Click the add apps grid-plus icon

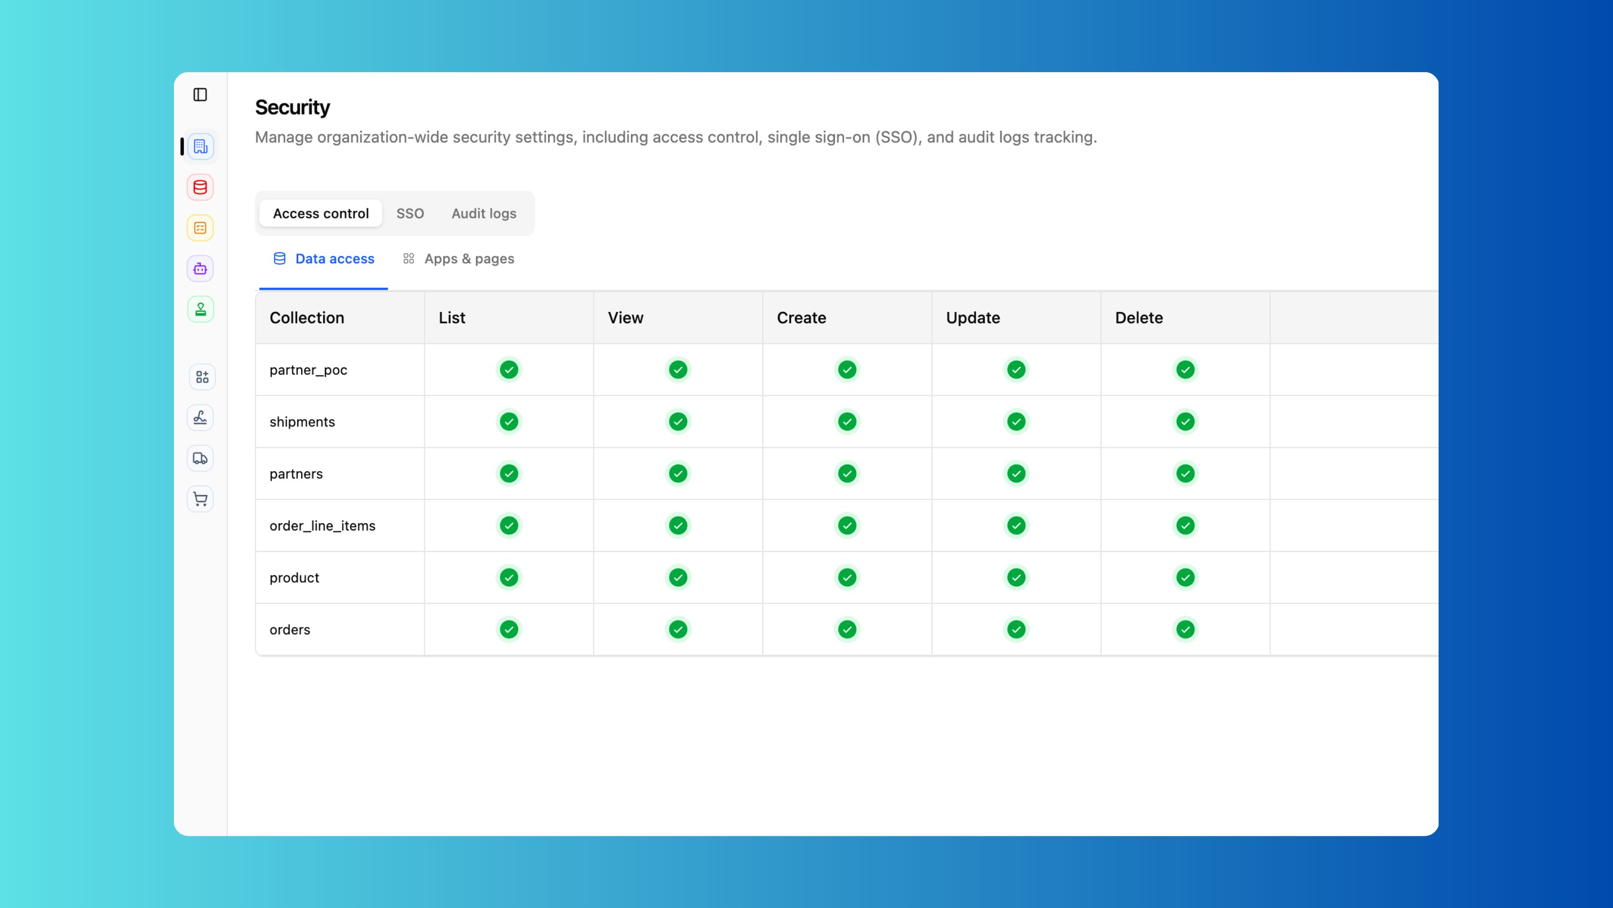click(202, 377)
